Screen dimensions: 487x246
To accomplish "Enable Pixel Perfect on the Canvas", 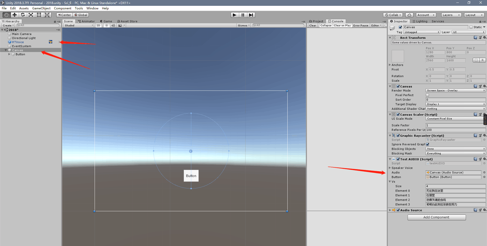I will [427, 95].
